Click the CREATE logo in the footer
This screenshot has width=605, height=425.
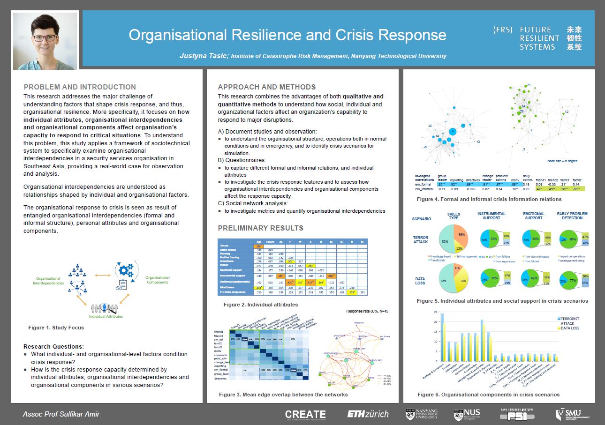point(305,414)
